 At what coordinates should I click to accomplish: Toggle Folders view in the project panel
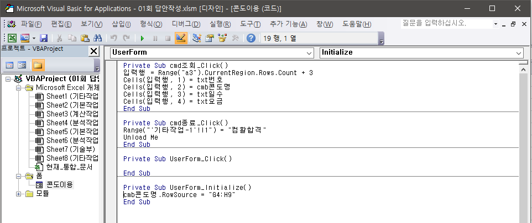point(38,65)
